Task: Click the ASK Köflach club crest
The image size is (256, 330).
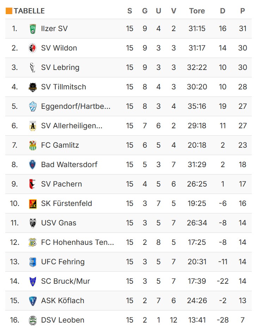Action: [32, 301]
